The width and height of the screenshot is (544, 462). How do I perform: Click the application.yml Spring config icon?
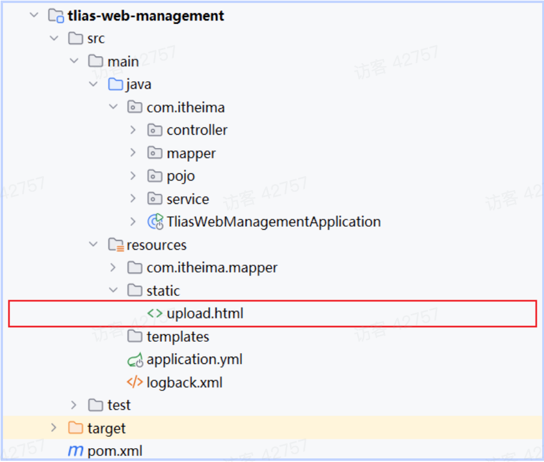point(135,360)
